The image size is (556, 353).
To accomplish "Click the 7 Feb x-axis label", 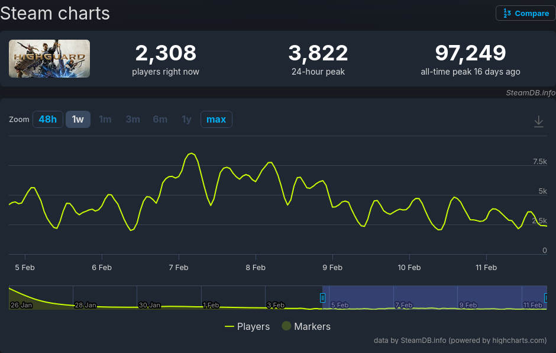I will 179,267.
